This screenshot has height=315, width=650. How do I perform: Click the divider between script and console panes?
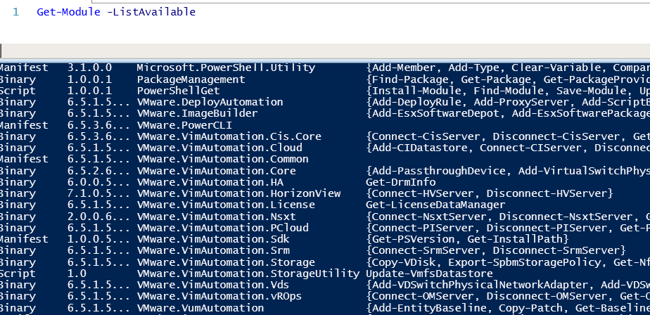[x=325, y=51]
